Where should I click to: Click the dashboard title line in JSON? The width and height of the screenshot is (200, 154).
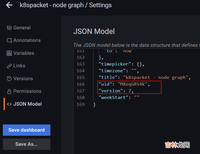(144, 77)
